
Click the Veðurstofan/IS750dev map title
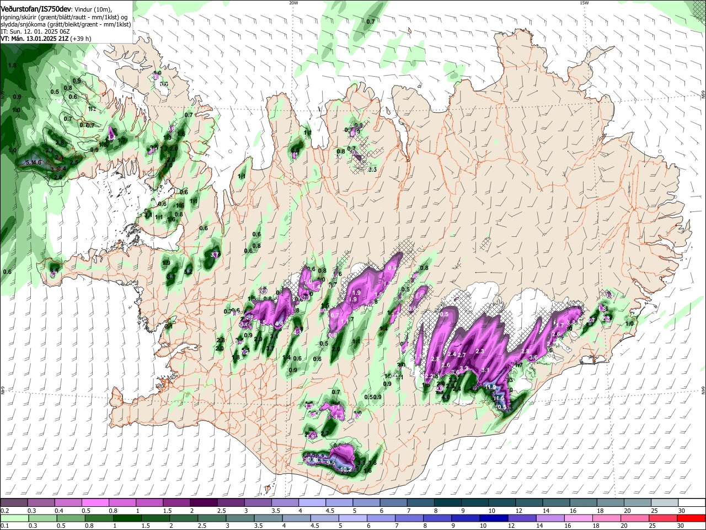(x=36, y=9)
